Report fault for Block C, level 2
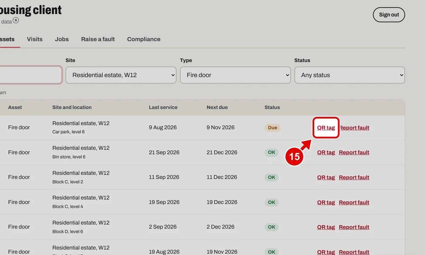The image size is (425, 255). tap(354, 177)
